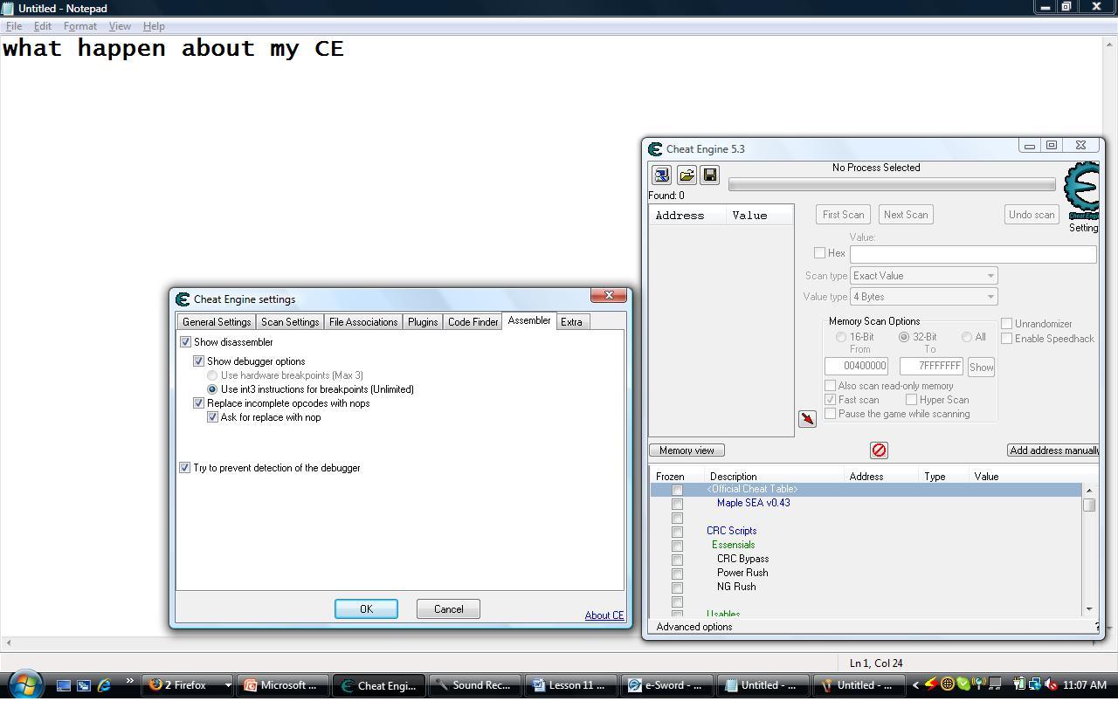Click the red arrow add-to-address-list icon
Viewport: 1118px width, 701px height.
[807, 419]
